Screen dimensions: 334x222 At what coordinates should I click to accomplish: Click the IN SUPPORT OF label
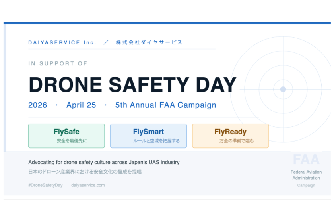[58, 63]
